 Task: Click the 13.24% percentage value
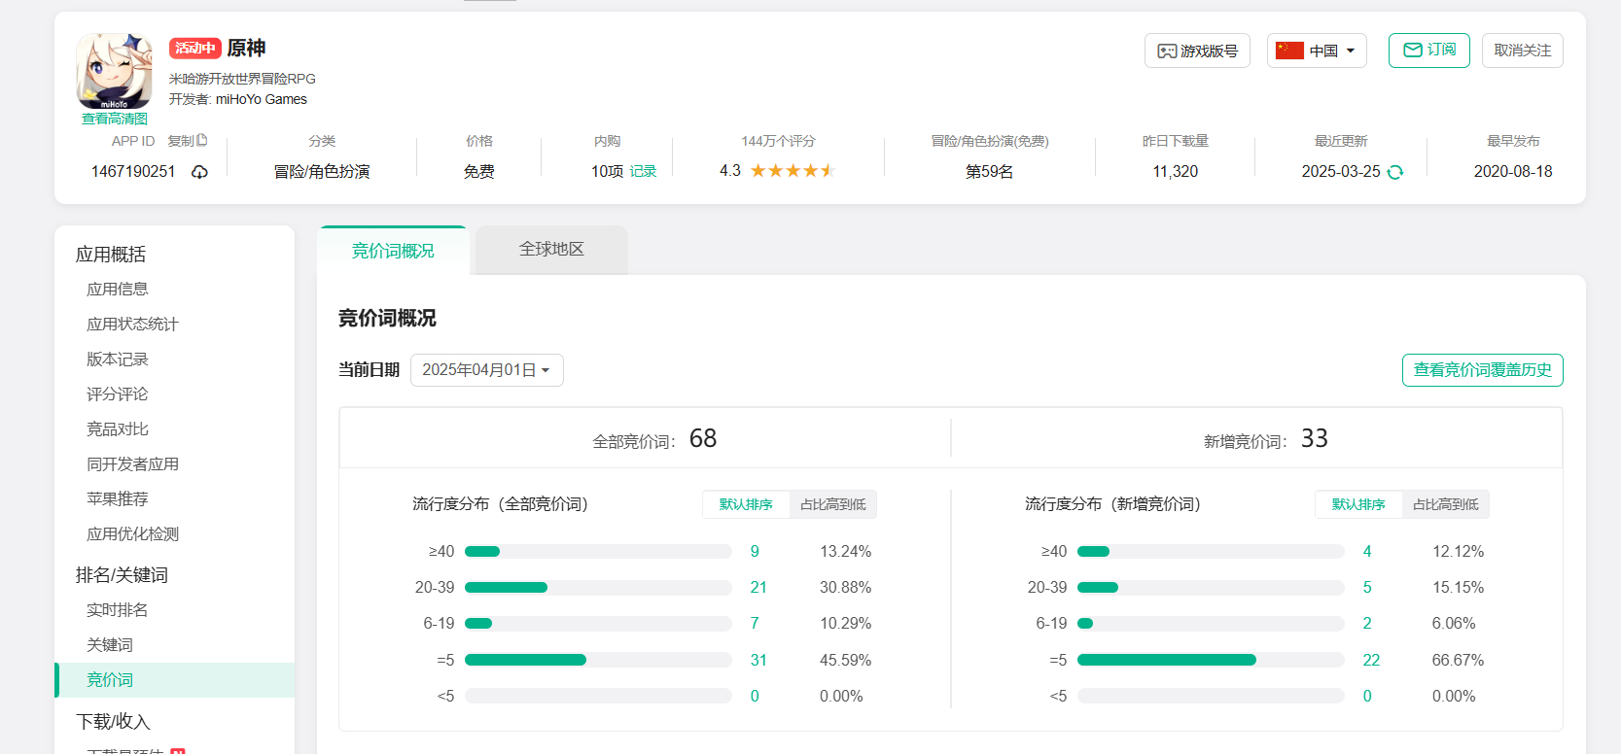[x=845, y=552]
